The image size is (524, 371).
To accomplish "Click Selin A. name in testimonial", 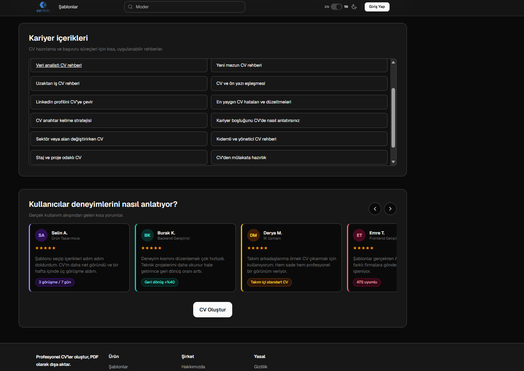I will [60, 233].
